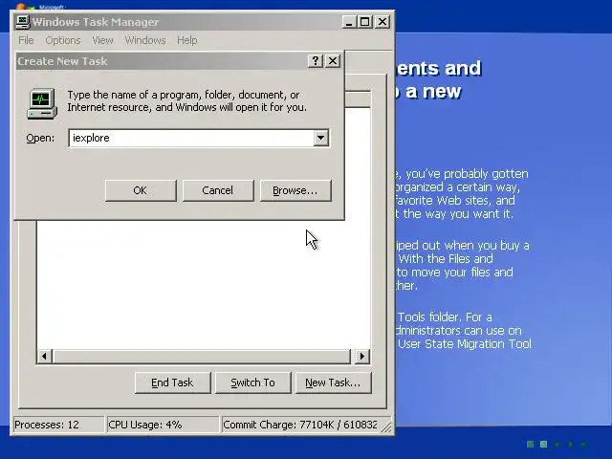Confirm with the OK button
This screenshot has width=612, height=459.
[x=141, y=190]
